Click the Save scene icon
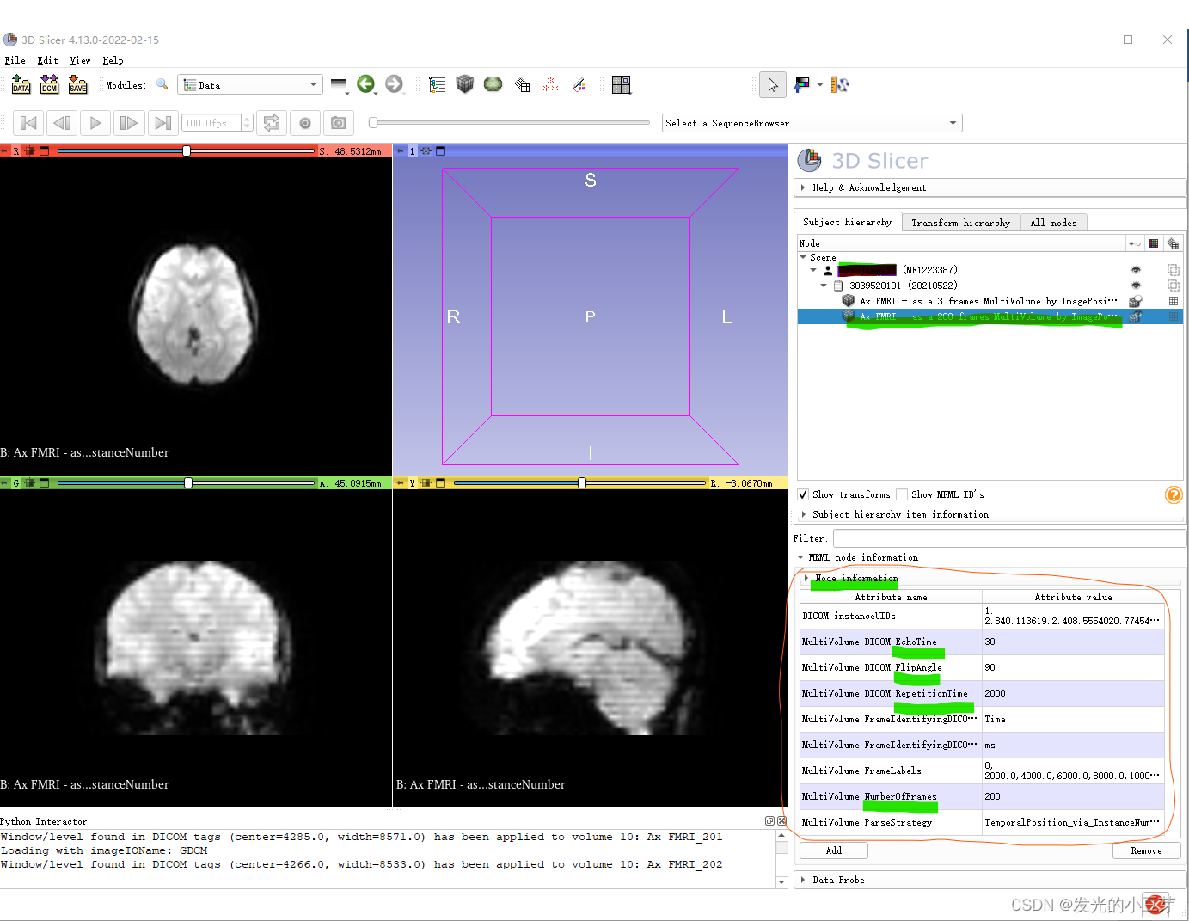The width and height of the screenshot is (1189, 921). 77,84
